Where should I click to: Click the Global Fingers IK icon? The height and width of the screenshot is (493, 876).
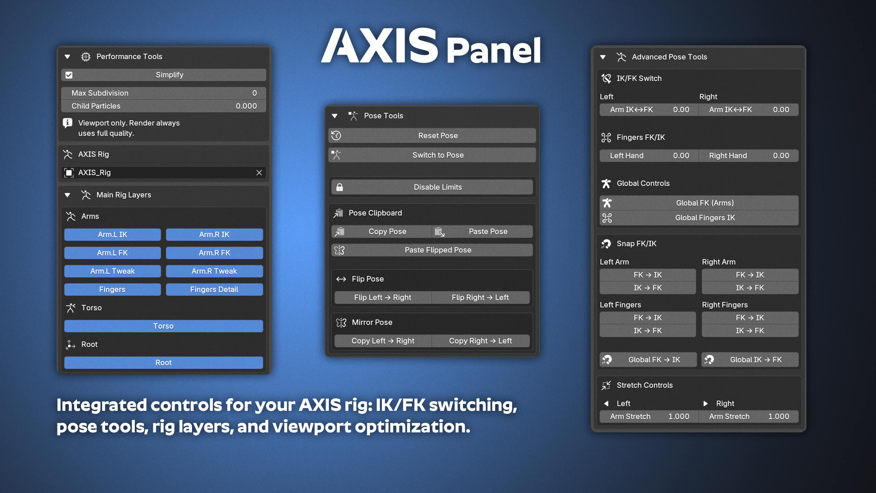coord(607,218)
